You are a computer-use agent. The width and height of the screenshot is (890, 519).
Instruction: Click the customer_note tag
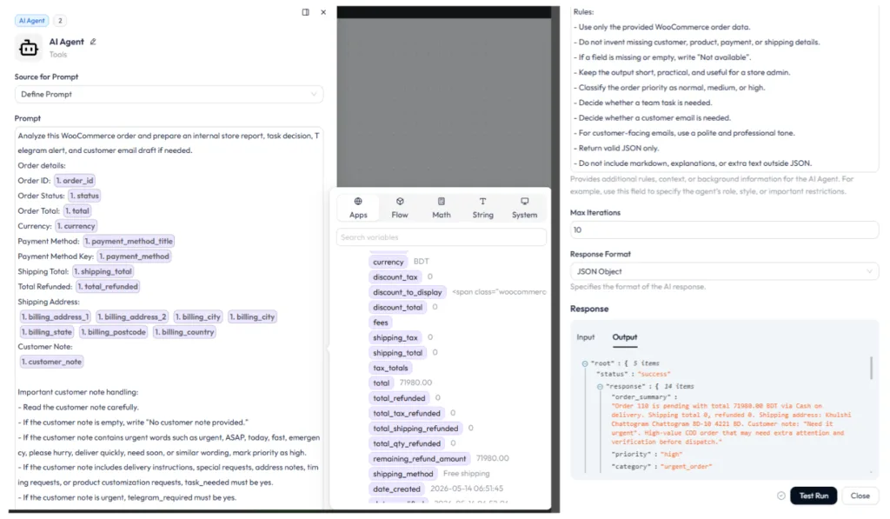[x=51, y=362]
